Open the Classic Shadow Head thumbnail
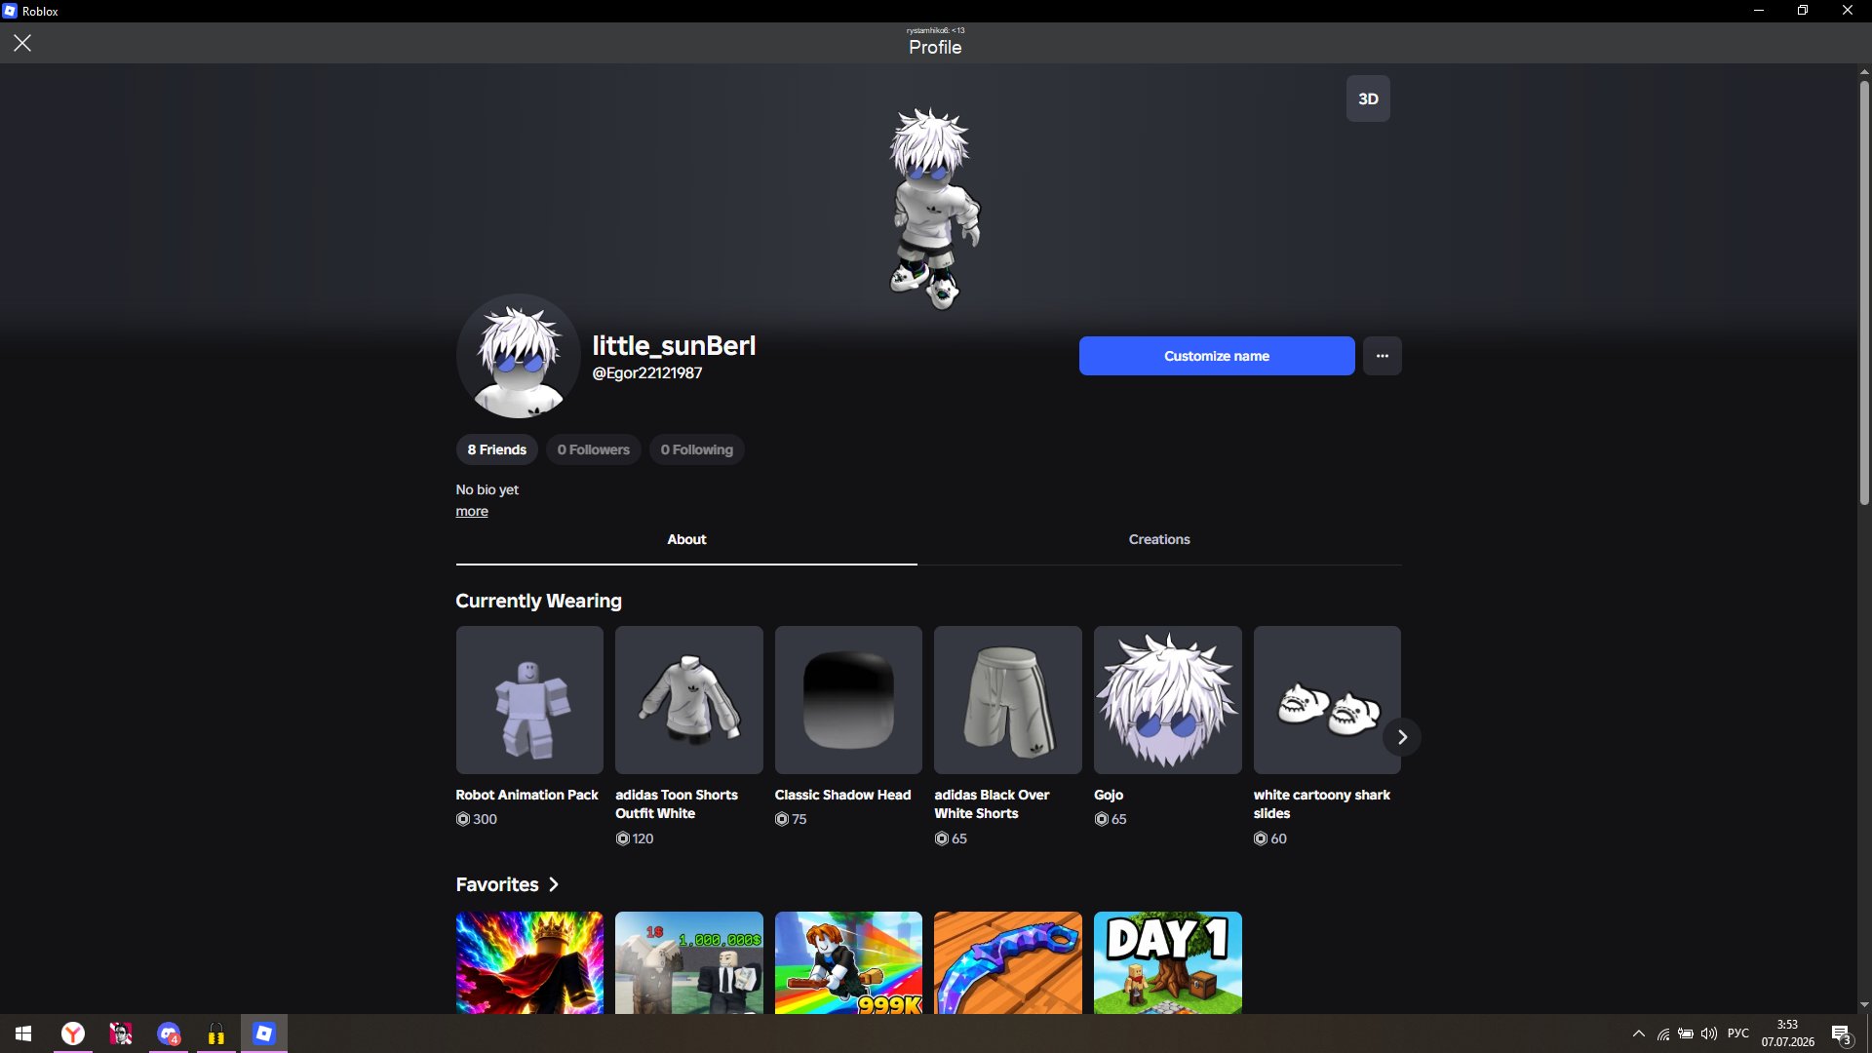This screenshot has width=1872, height=1053. [848, 700]
